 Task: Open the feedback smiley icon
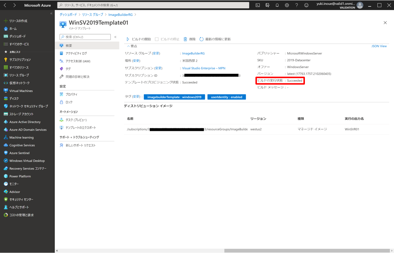[306, 5]
